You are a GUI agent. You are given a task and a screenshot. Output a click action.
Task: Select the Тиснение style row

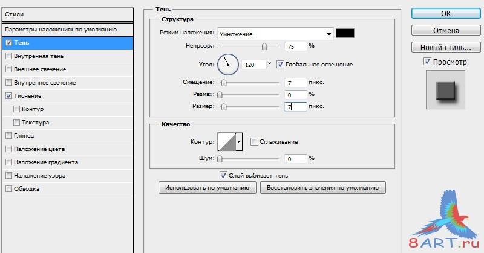pyautogui.click(x=68, y=96)
